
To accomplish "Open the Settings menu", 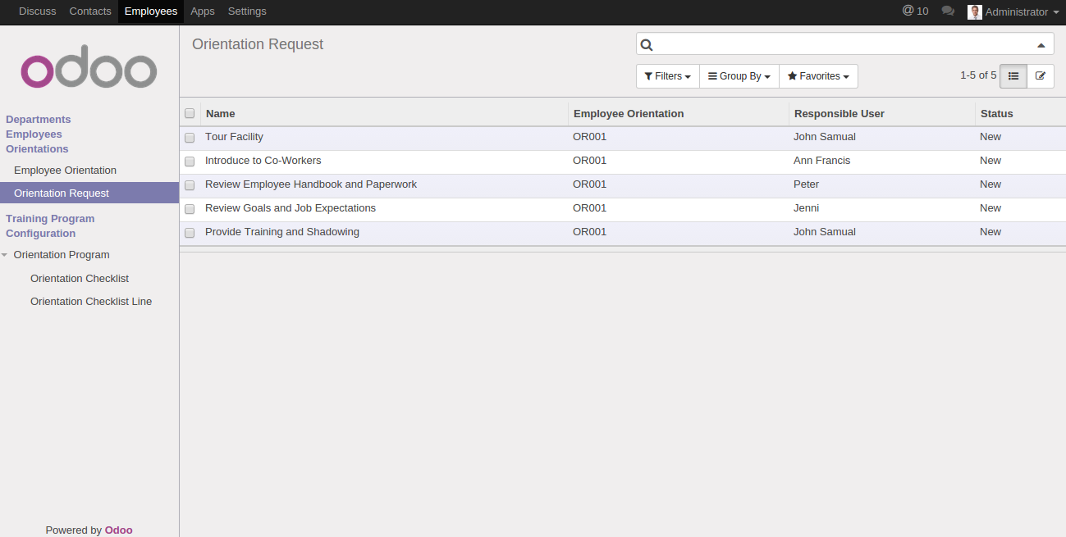I will [x=247, y=11].
